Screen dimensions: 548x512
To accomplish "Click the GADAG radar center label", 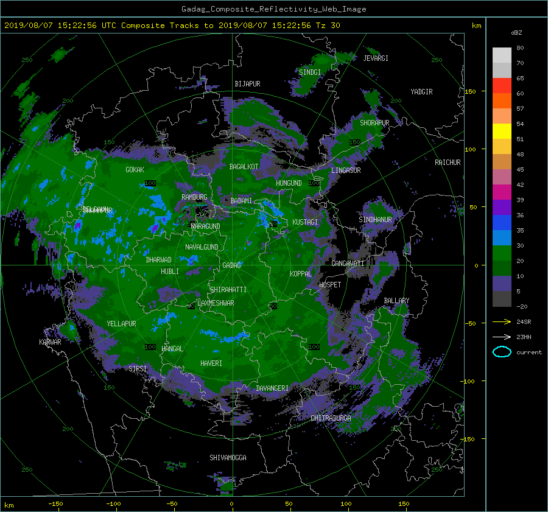I will (232, 265).
